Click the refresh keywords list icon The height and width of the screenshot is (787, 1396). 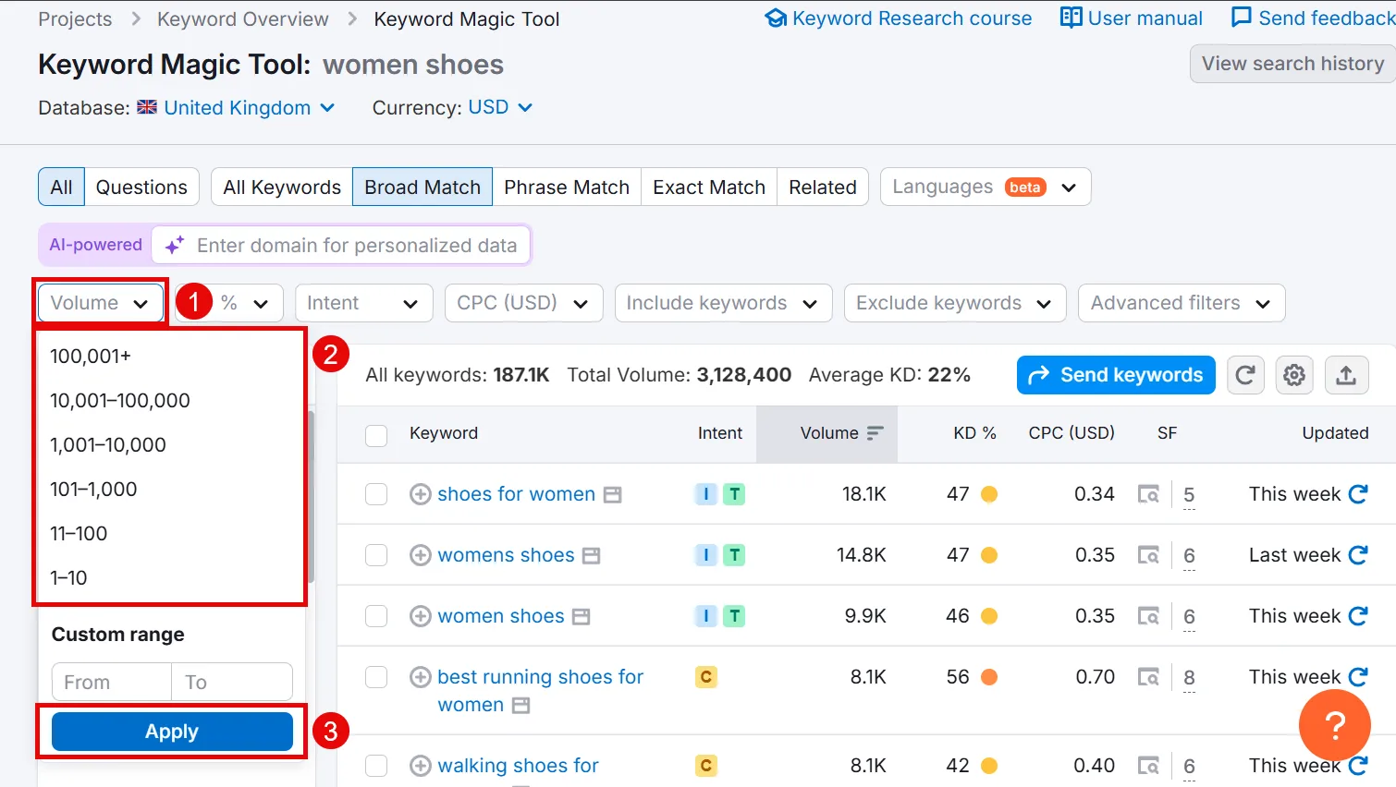click(1245, 375)
